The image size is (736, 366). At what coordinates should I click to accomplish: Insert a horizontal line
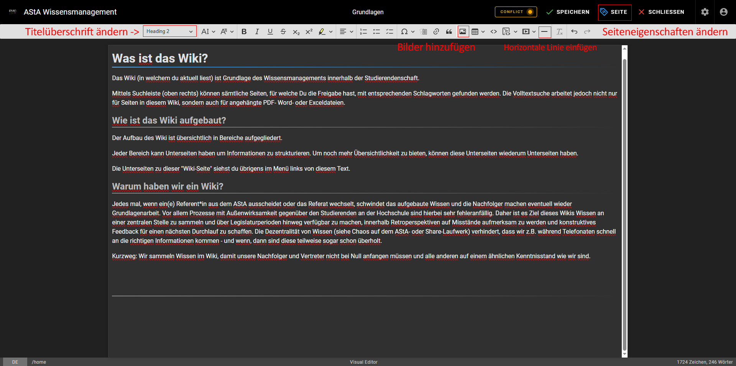(544, 31)
